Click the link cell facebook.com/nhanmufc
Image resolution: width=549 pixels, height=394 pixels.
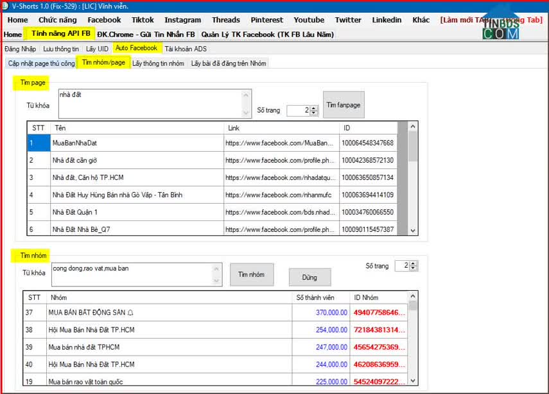(x=281, y=195)
